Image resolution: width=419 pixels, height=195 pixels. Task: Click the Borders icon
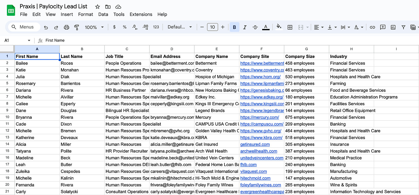tap(290, 27)
